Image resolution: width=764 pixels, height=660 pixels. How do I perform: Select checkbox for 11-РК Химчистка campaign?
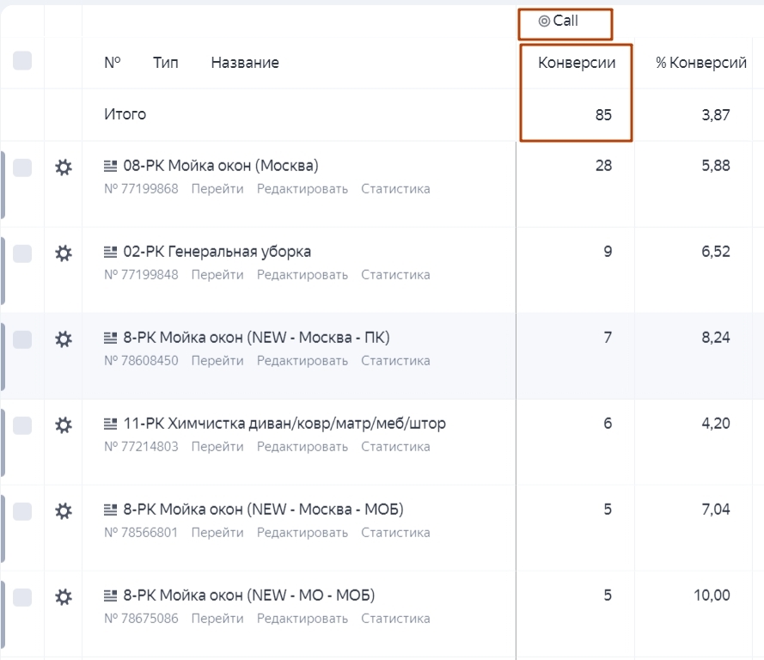pyautogui.click(x=22, y=425)
